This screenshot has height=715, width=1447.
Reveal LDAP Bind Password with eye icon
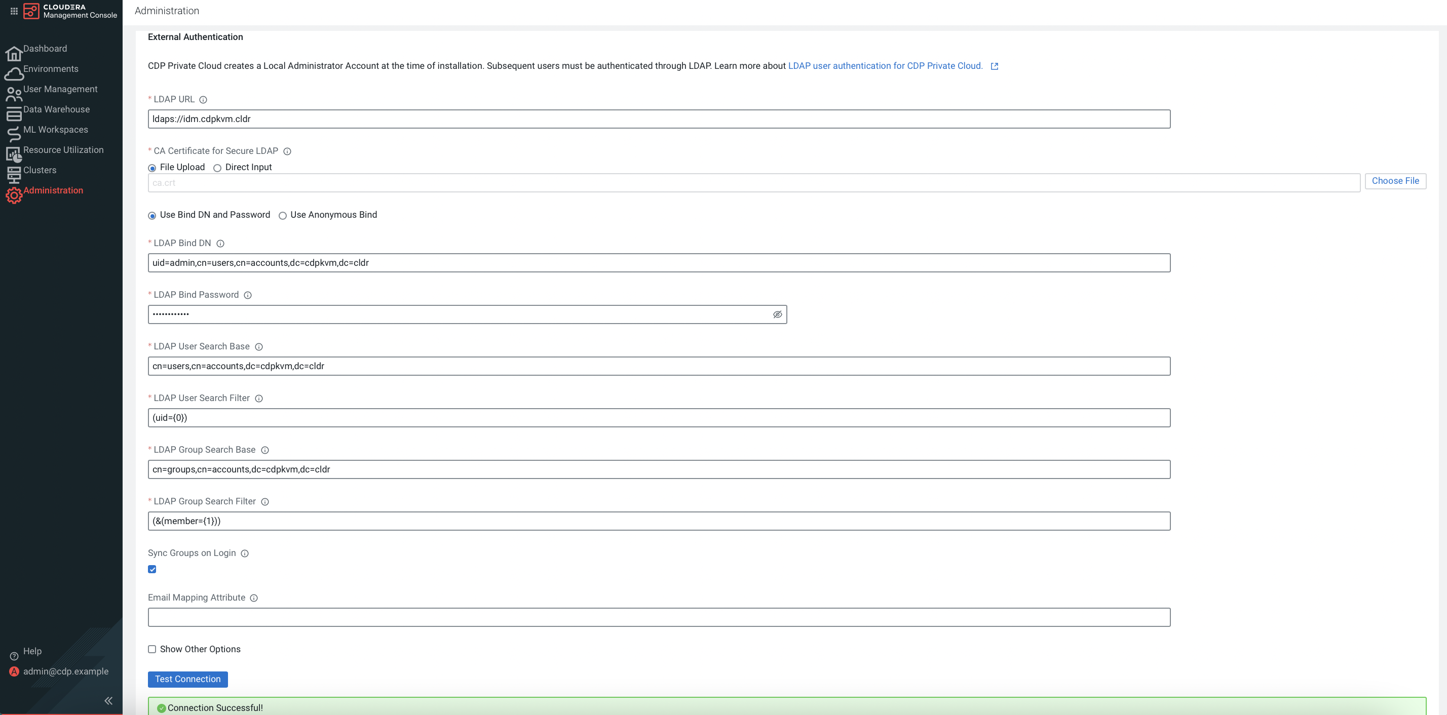click(x=777, y=314)
